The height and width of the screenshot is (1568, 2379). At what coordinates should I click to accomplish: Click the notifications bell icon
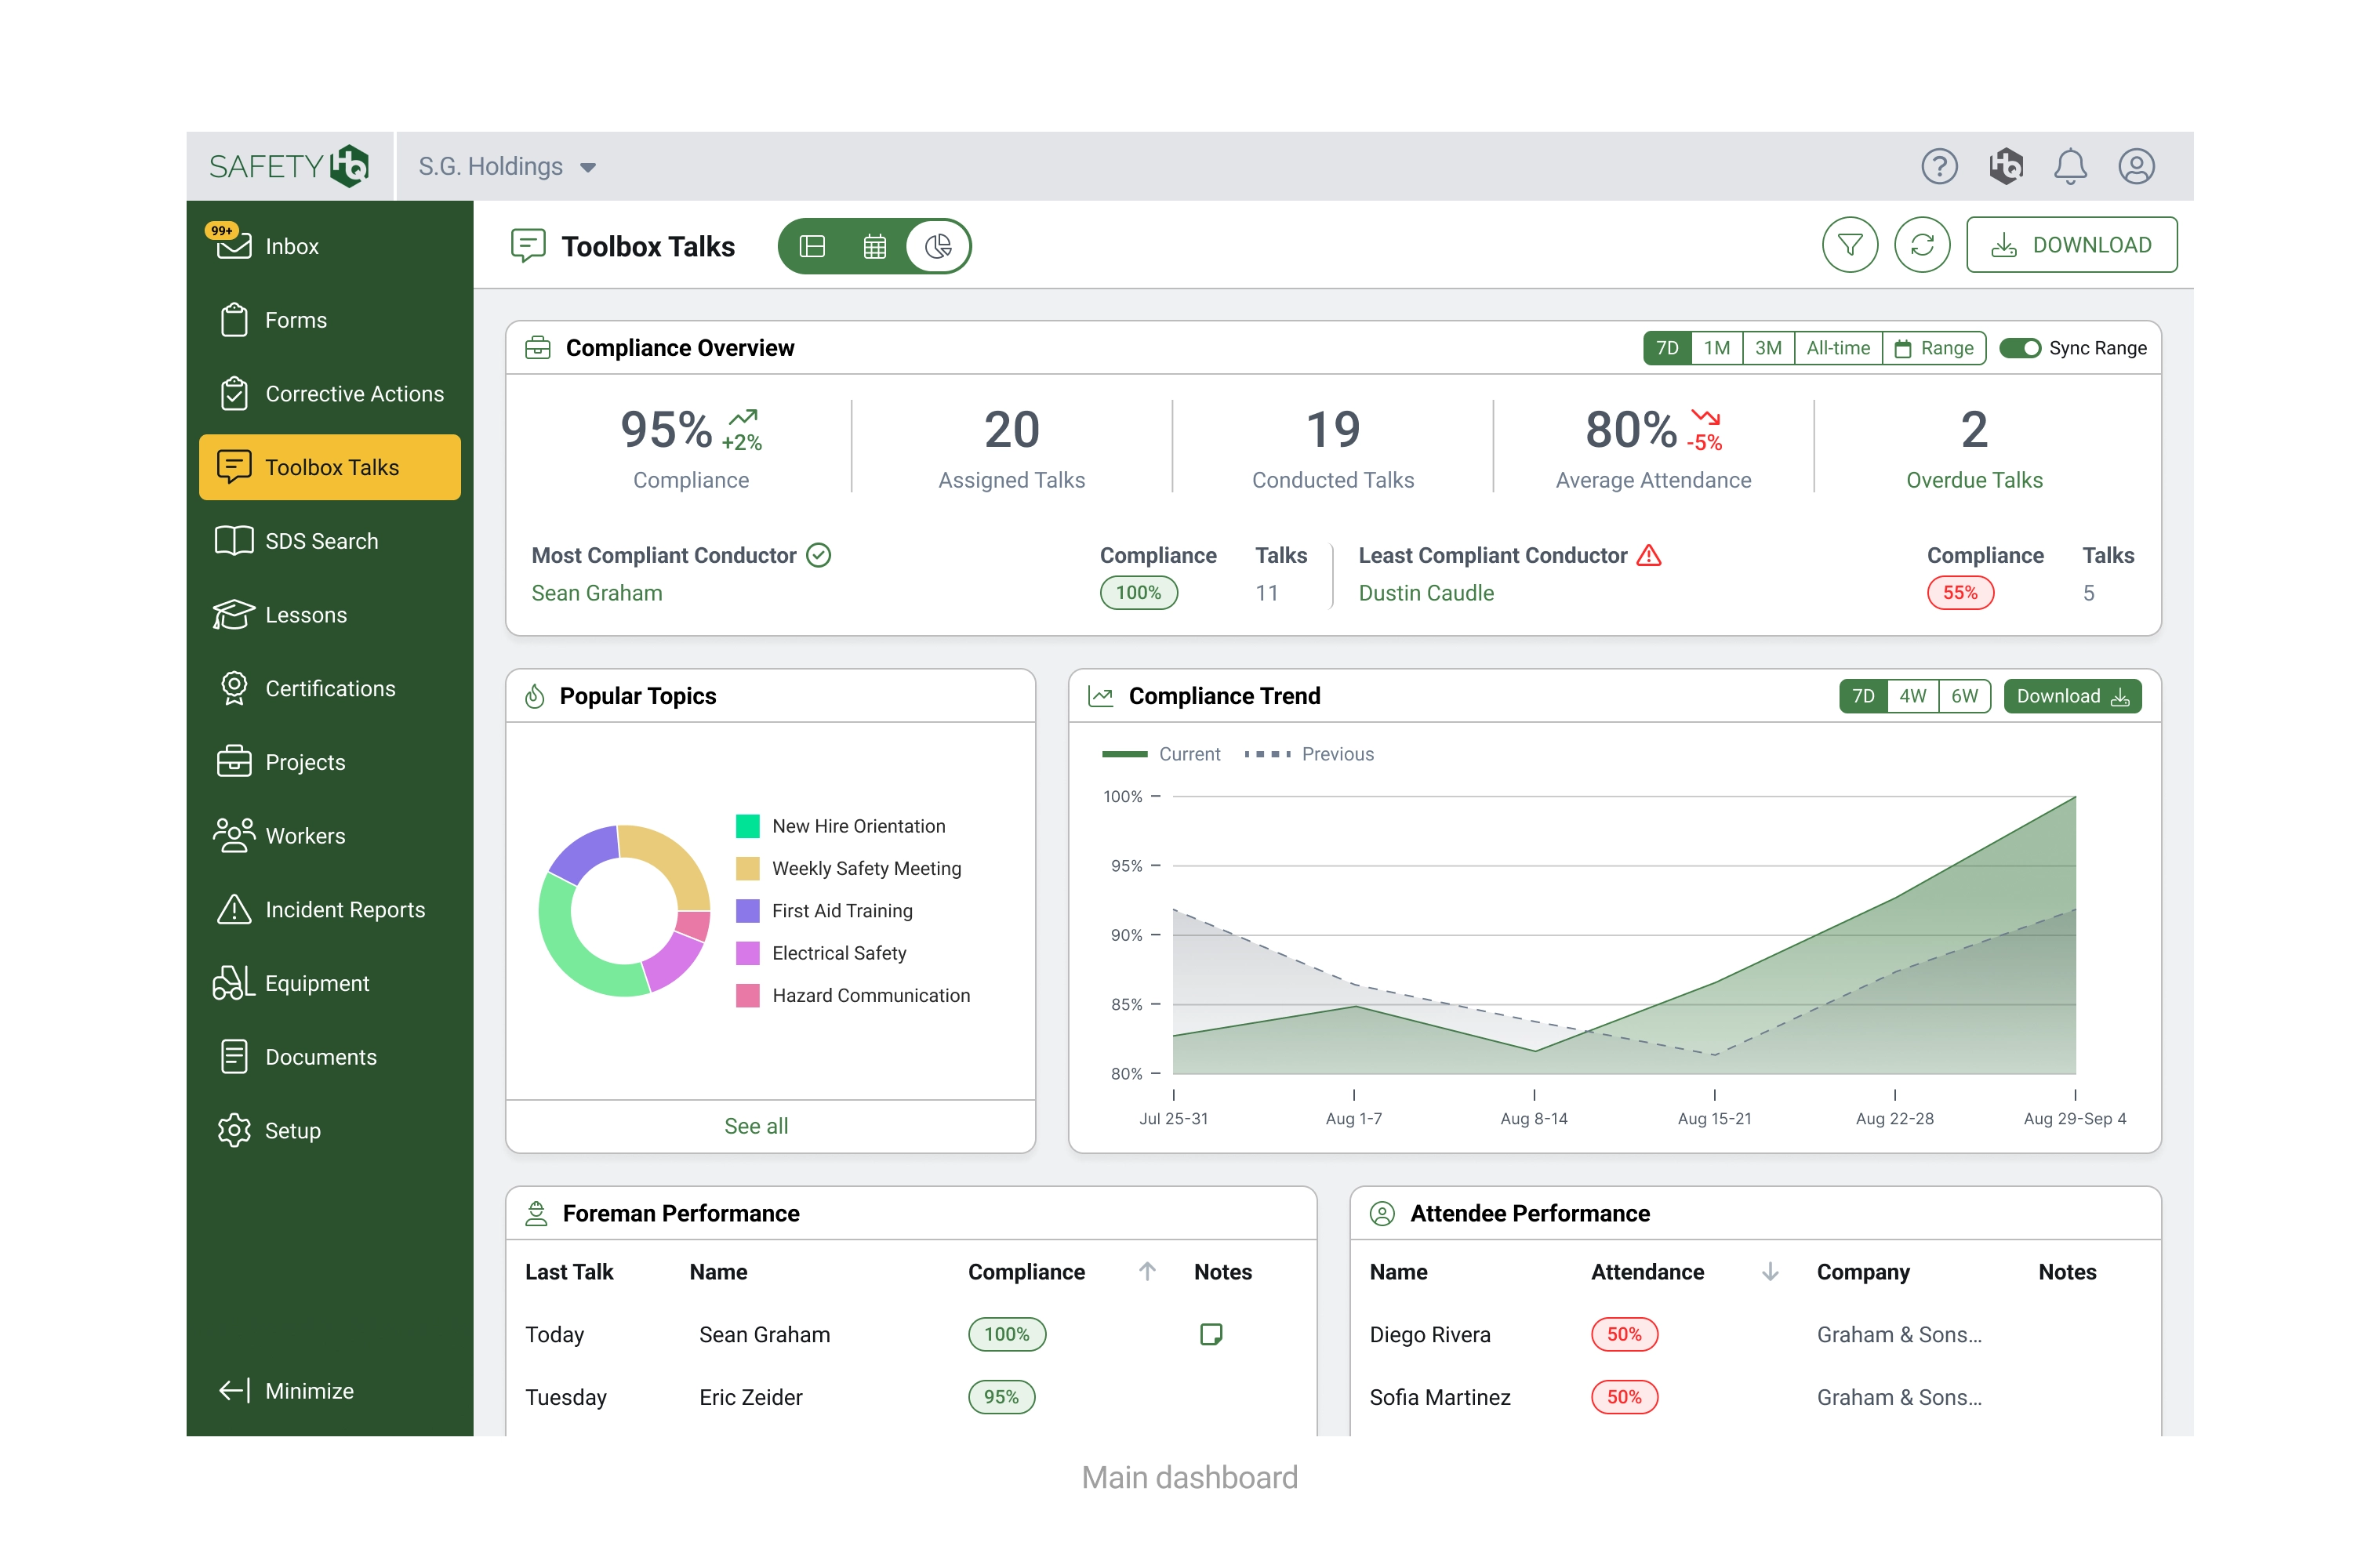coord(2069,166)
